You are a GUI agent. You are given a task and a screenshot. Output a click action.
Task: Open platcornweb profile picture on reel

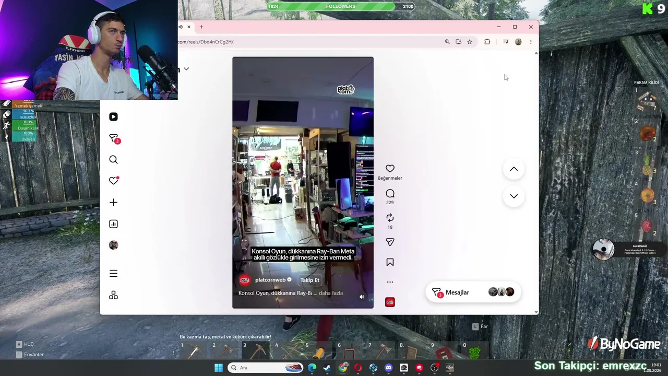[x=244, y=280]
